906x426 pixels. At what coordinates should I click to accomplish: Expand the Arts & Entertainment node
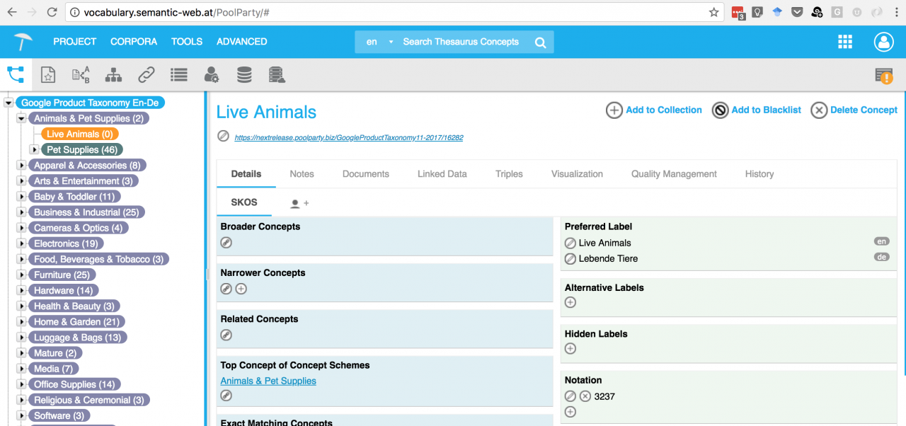pyautogui.click(x=22, y=181)
